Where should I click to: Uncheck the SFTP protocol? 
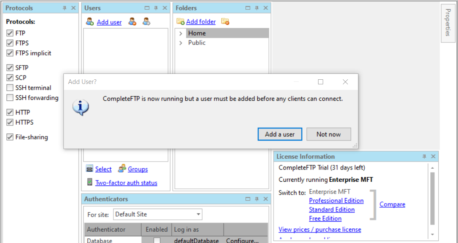click(10, 68)
